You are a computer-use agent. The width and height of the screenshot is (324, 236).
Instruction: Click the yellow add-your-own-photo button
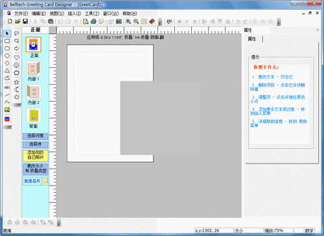[36, 155]
